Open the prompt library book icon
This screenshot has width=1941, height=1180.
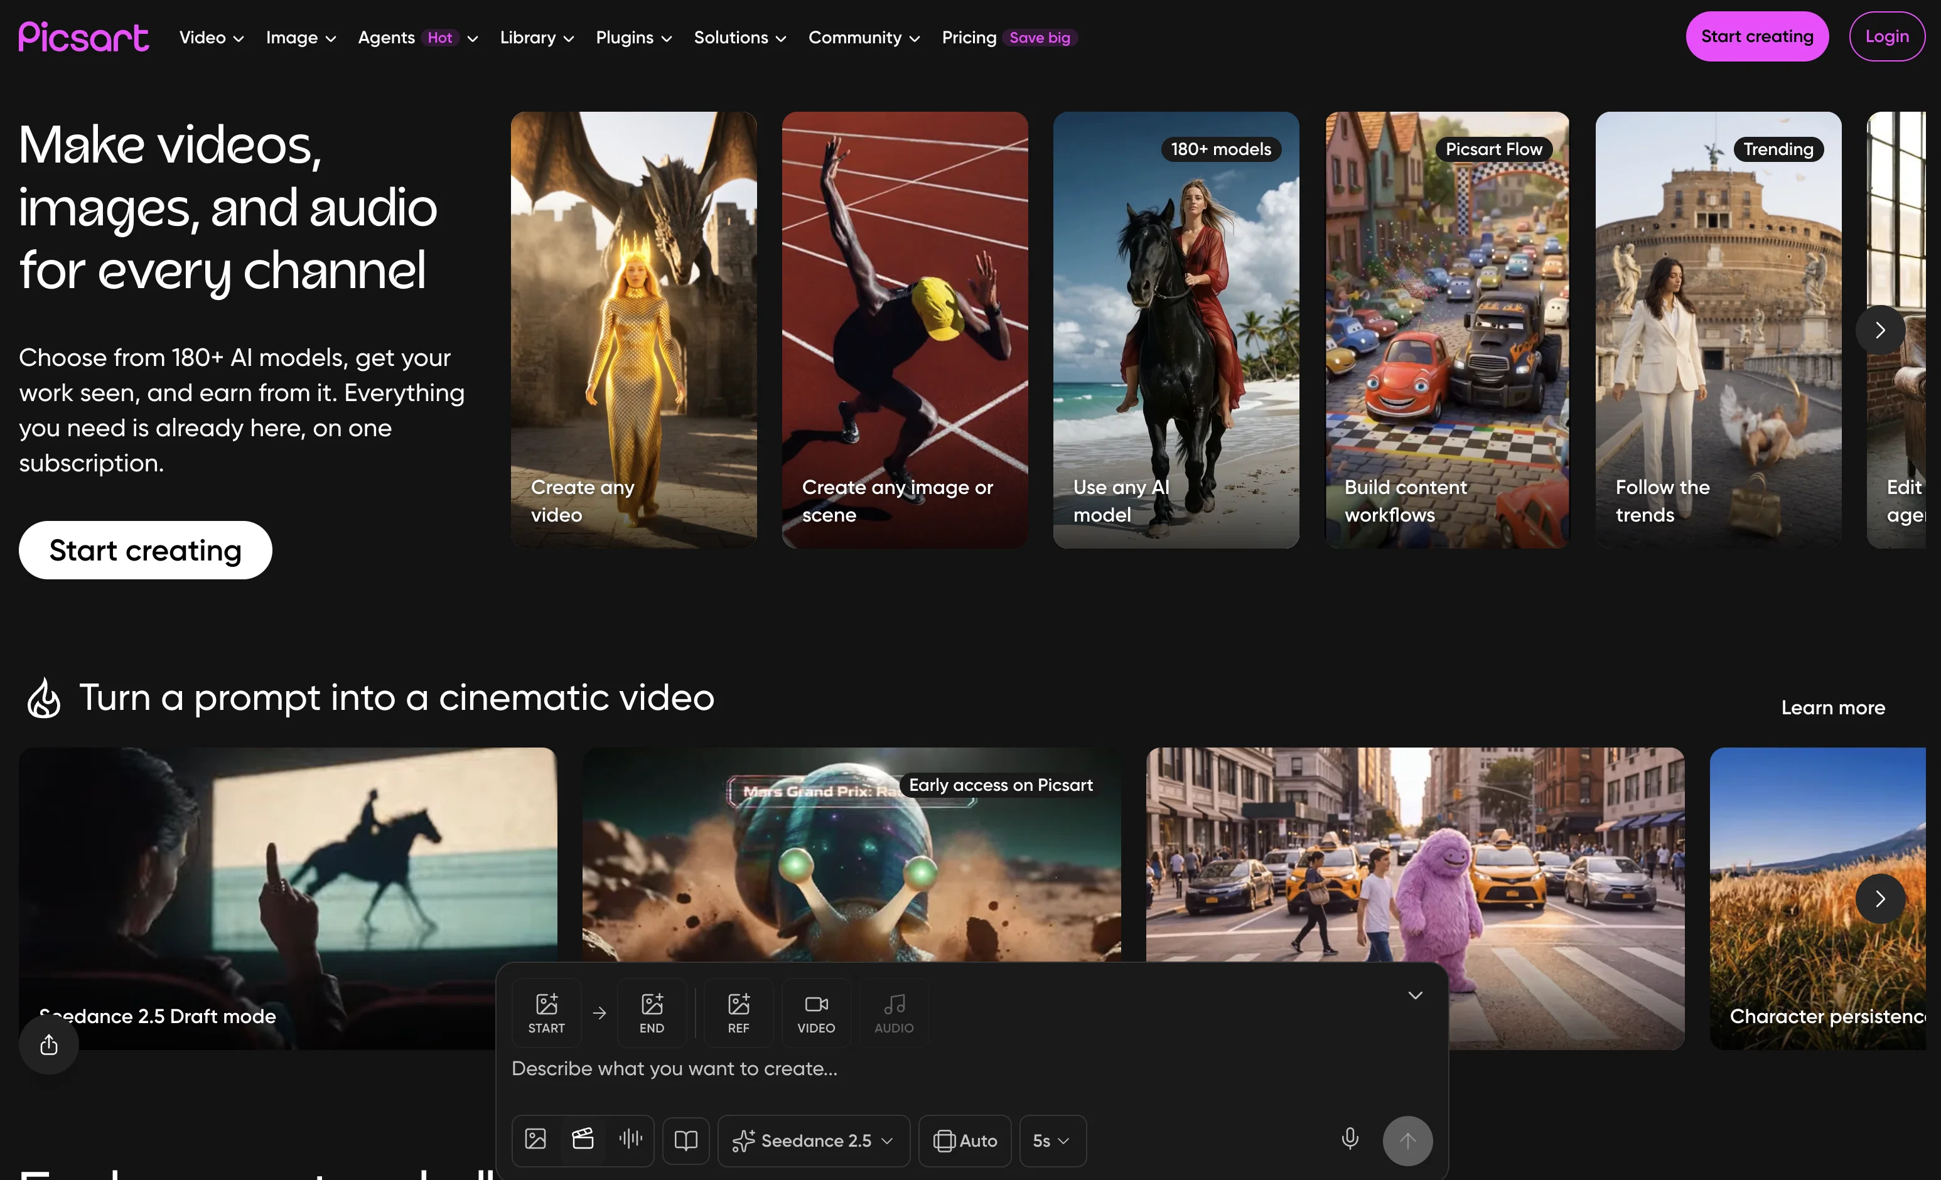click(x=686, y=1140)
